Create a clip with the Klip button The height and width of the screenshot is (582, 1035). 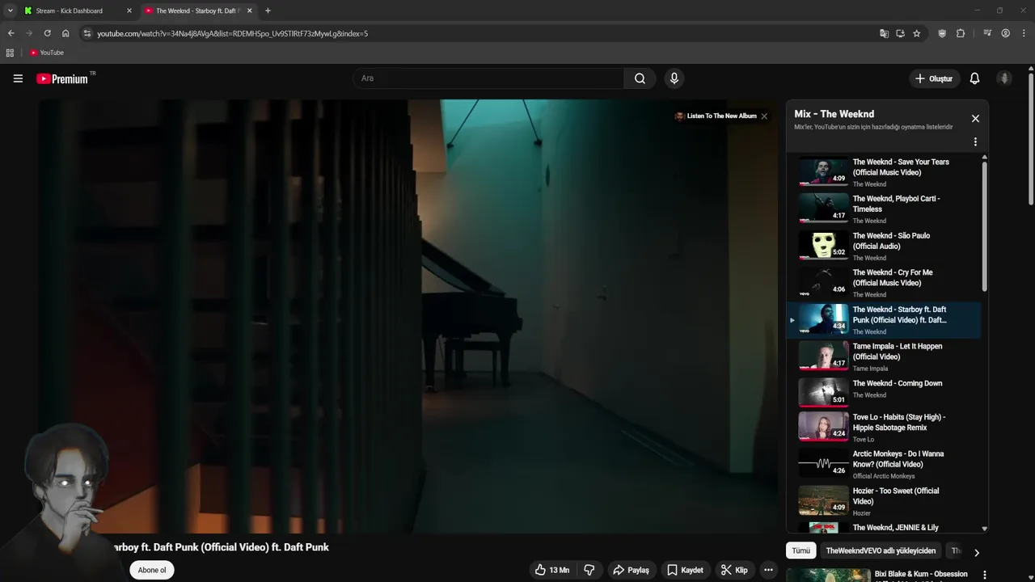[x=734, y=570]
